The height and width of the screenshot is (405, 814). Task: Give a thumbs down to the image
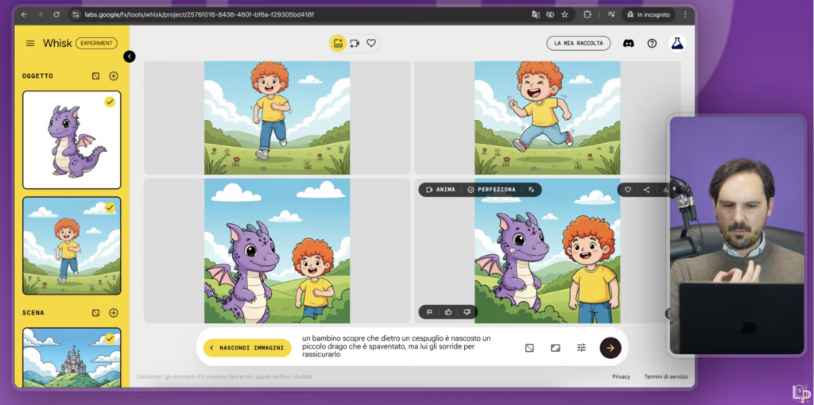coord(467,312)
